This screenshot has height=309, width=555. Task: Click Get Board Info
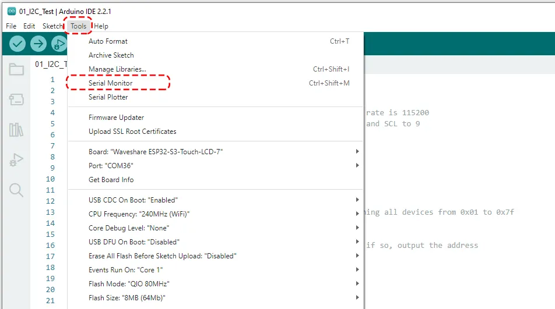click(111, 180)
